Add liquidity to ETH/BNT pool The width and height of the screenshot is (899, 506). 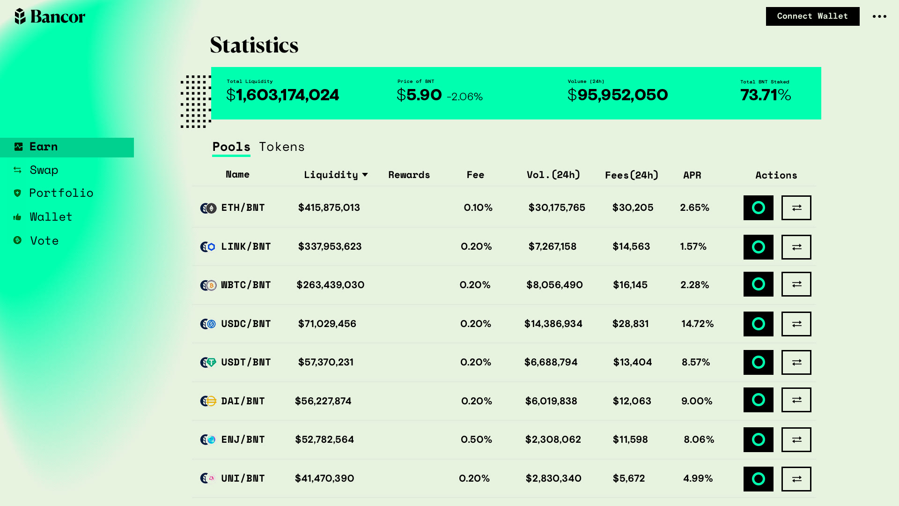click(759, 208)
